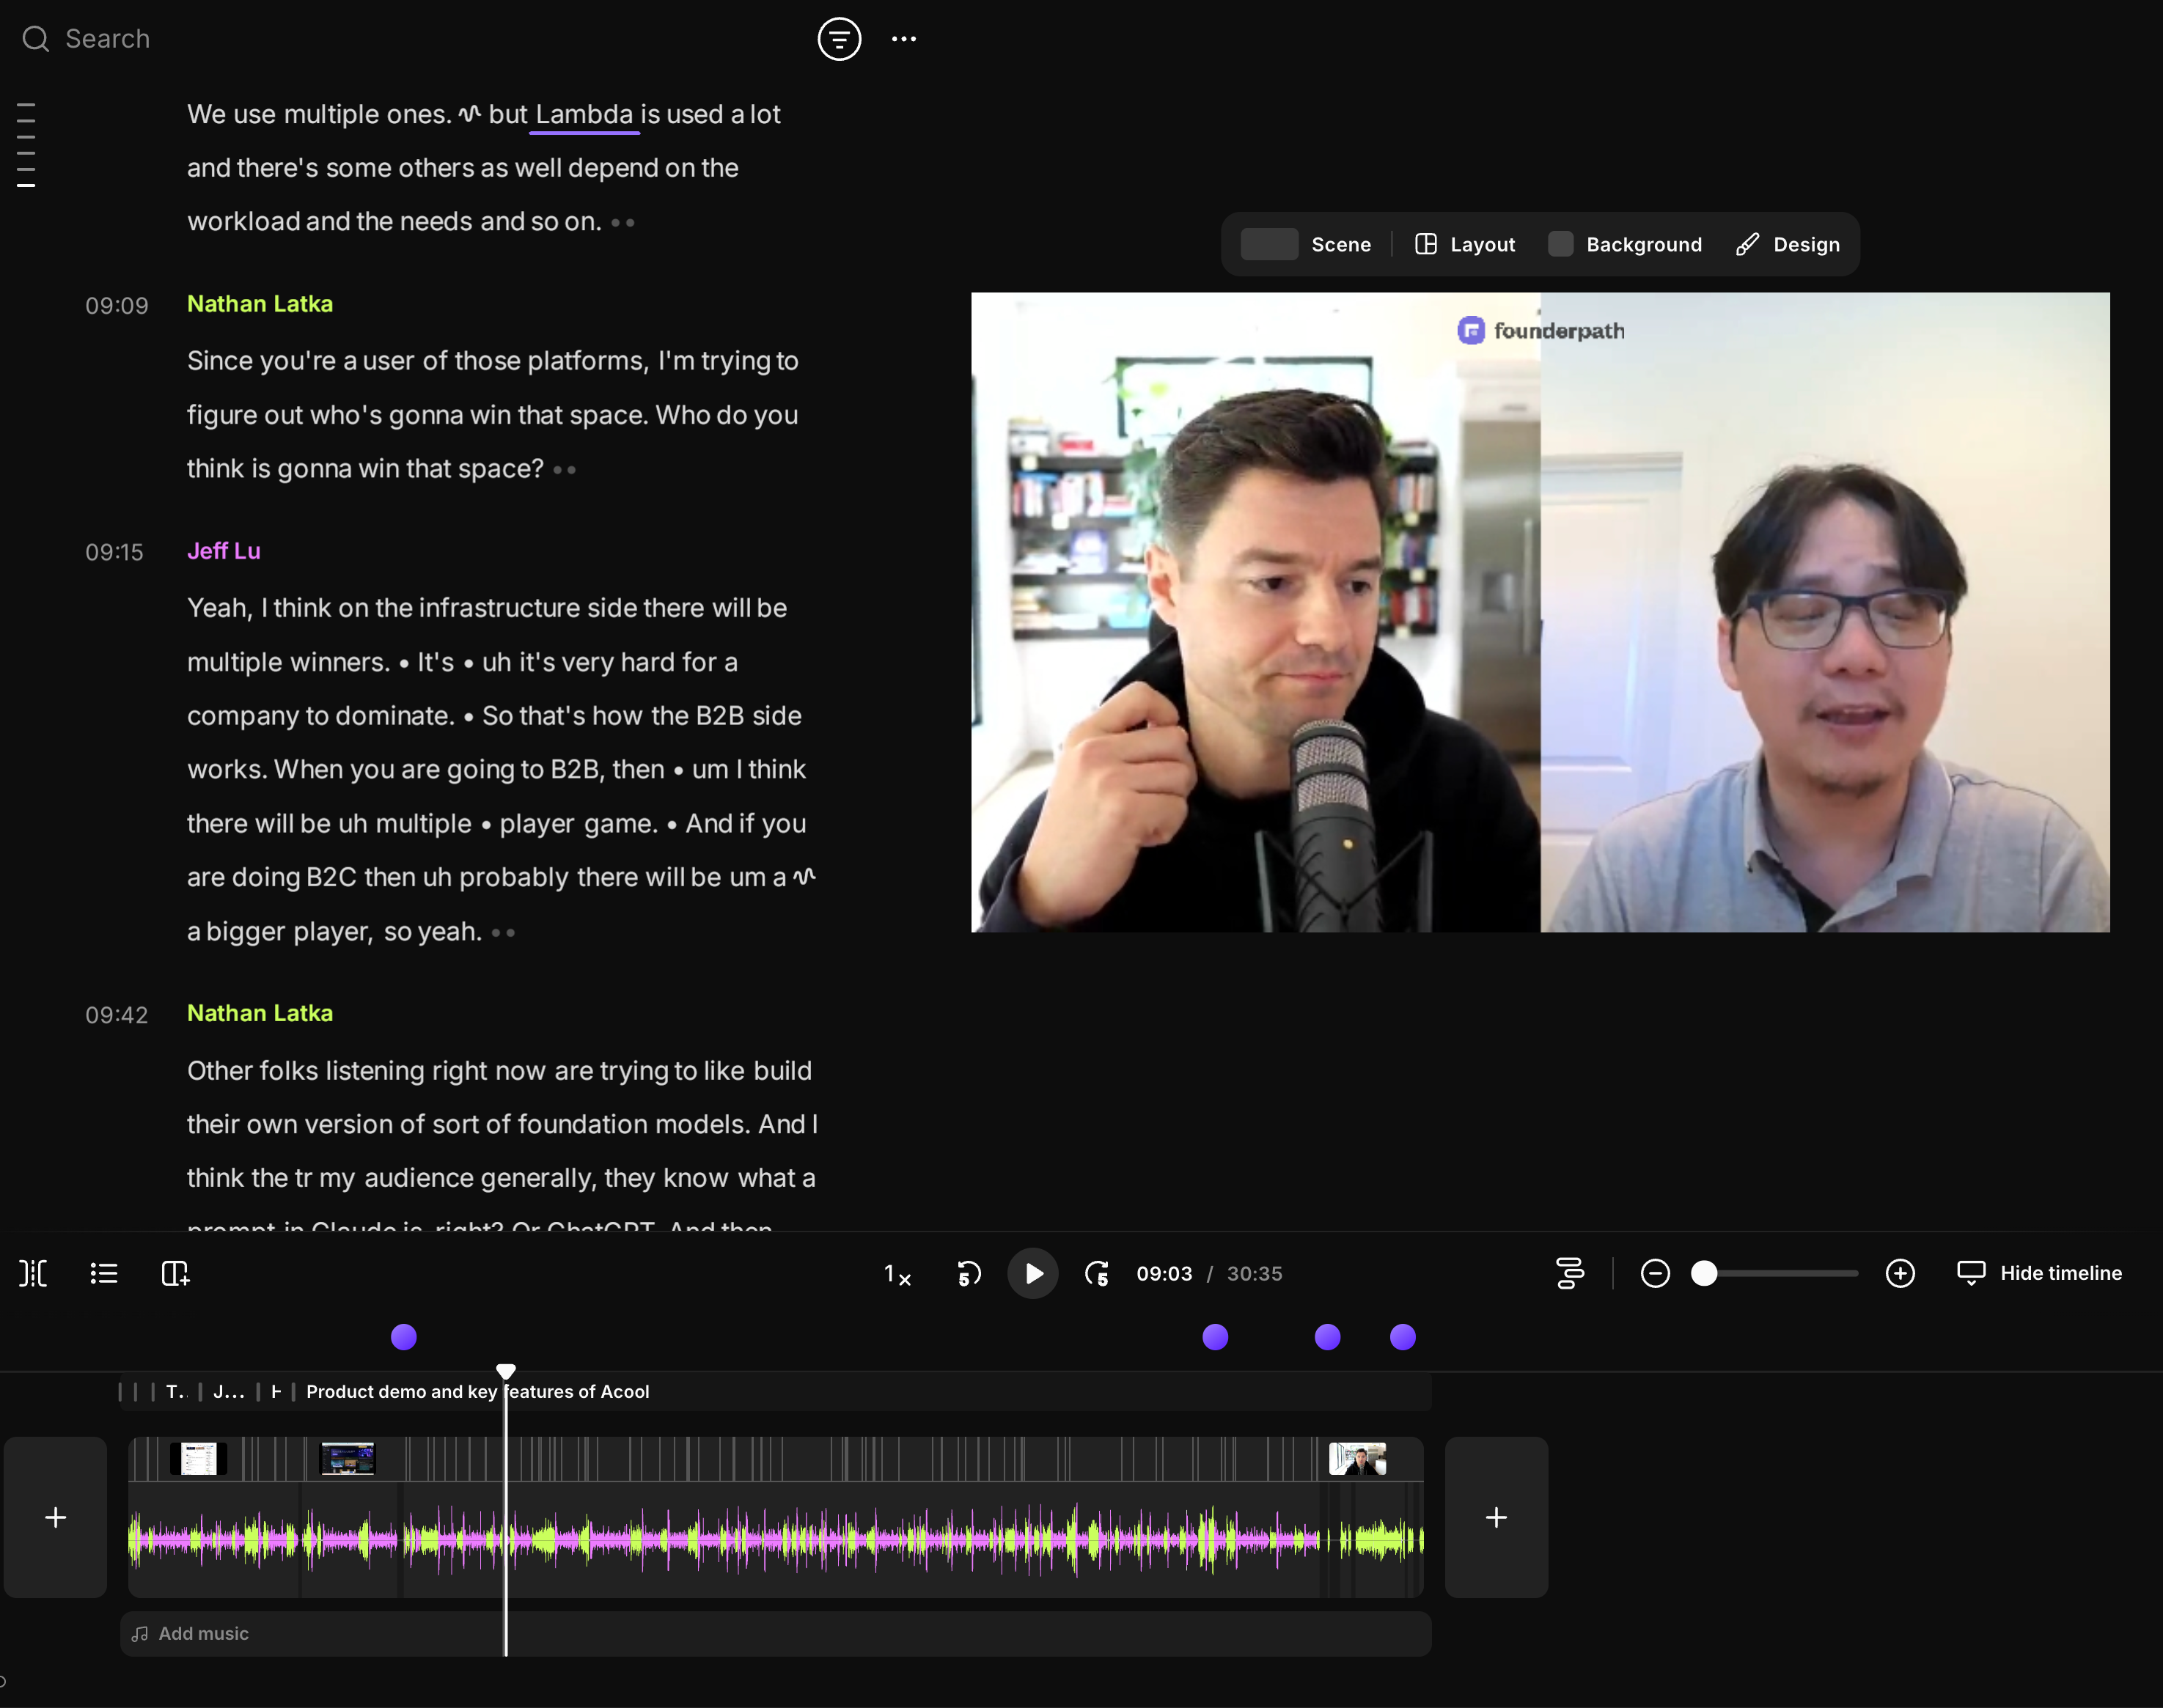Hide the timeline

click(x=2039, y=1273)
